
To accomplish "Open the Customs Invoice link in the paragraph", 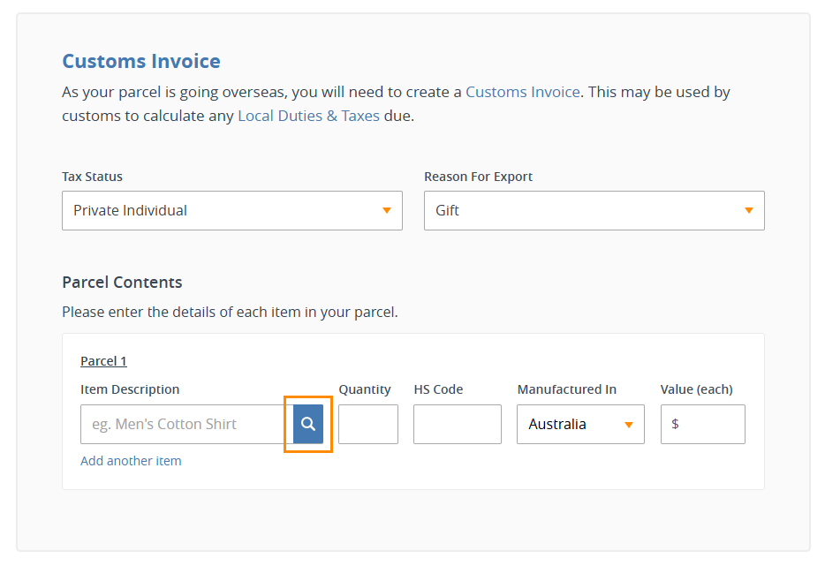I will 522,92.
